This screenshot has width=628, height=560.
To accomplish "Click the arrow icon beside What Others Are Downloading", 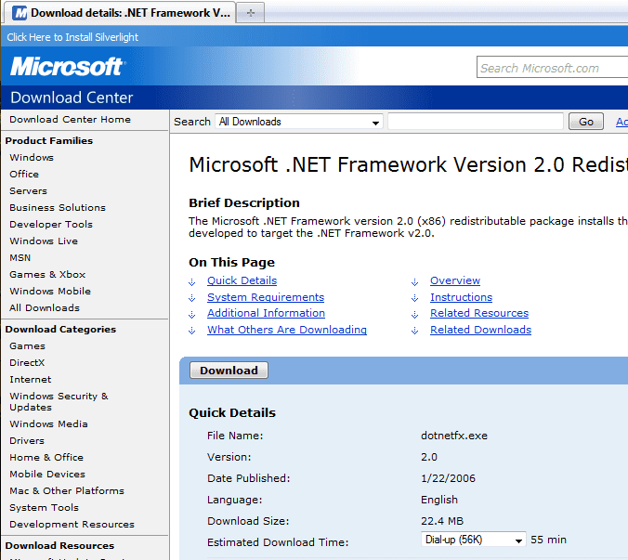I will tap(192, 331).
